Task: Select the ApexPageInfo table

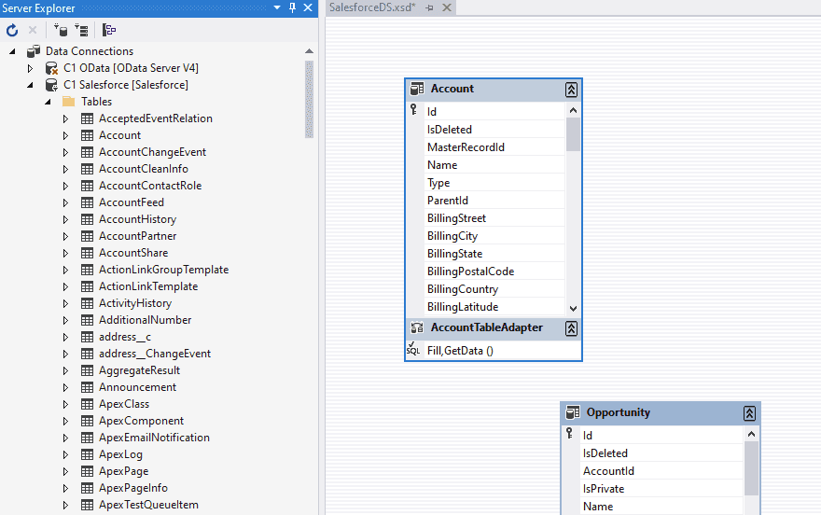Action: [133, 488]
